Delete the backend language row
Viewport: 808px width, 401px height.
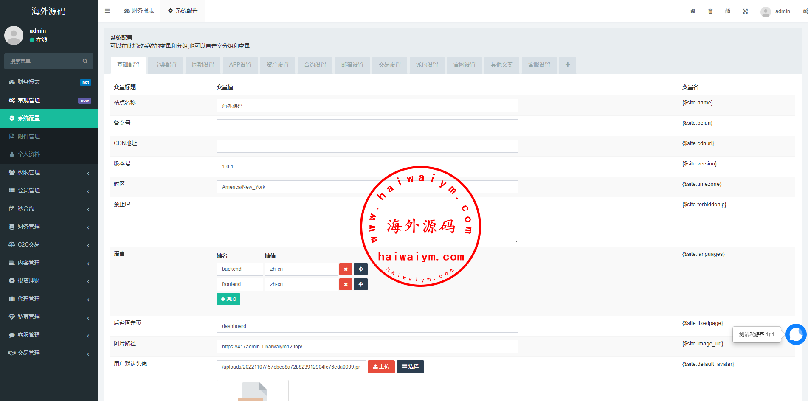(x=346, y=269)
